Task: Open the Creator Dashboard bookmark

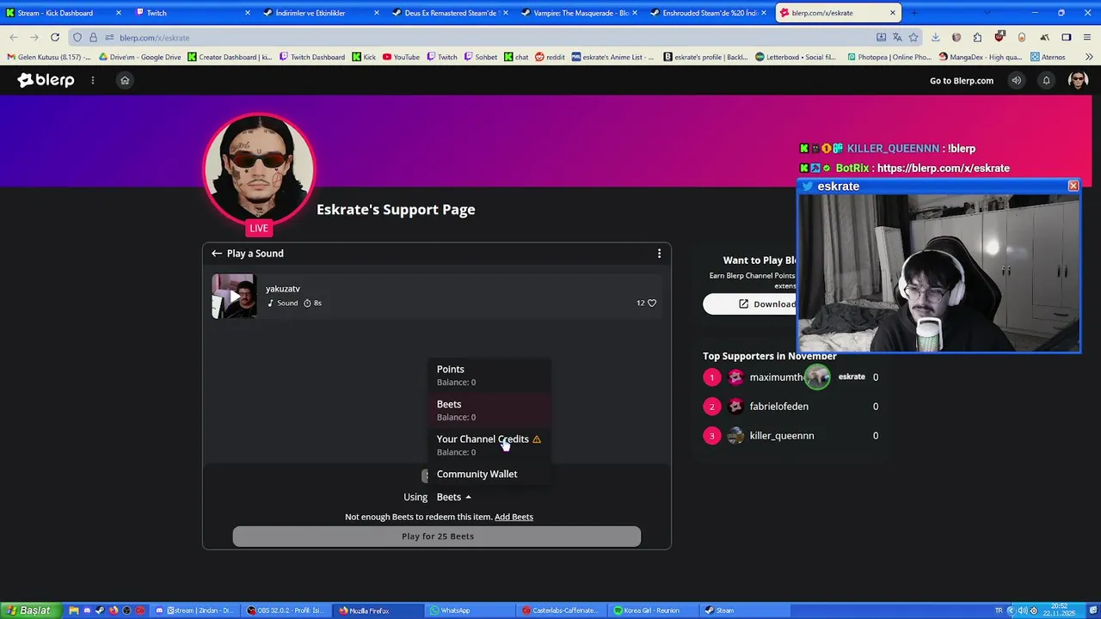Action: click(x=230, y=58)
